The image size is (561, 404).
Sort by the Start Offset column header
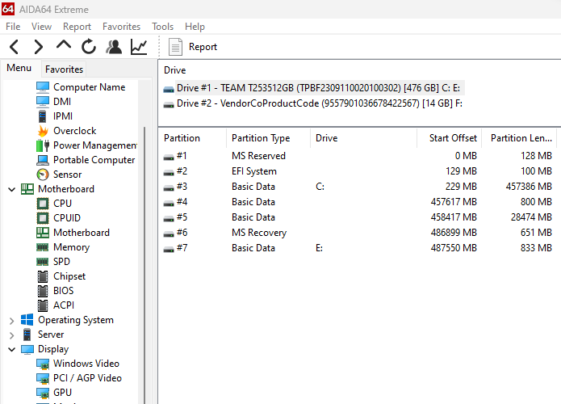[x=450, y=138]
